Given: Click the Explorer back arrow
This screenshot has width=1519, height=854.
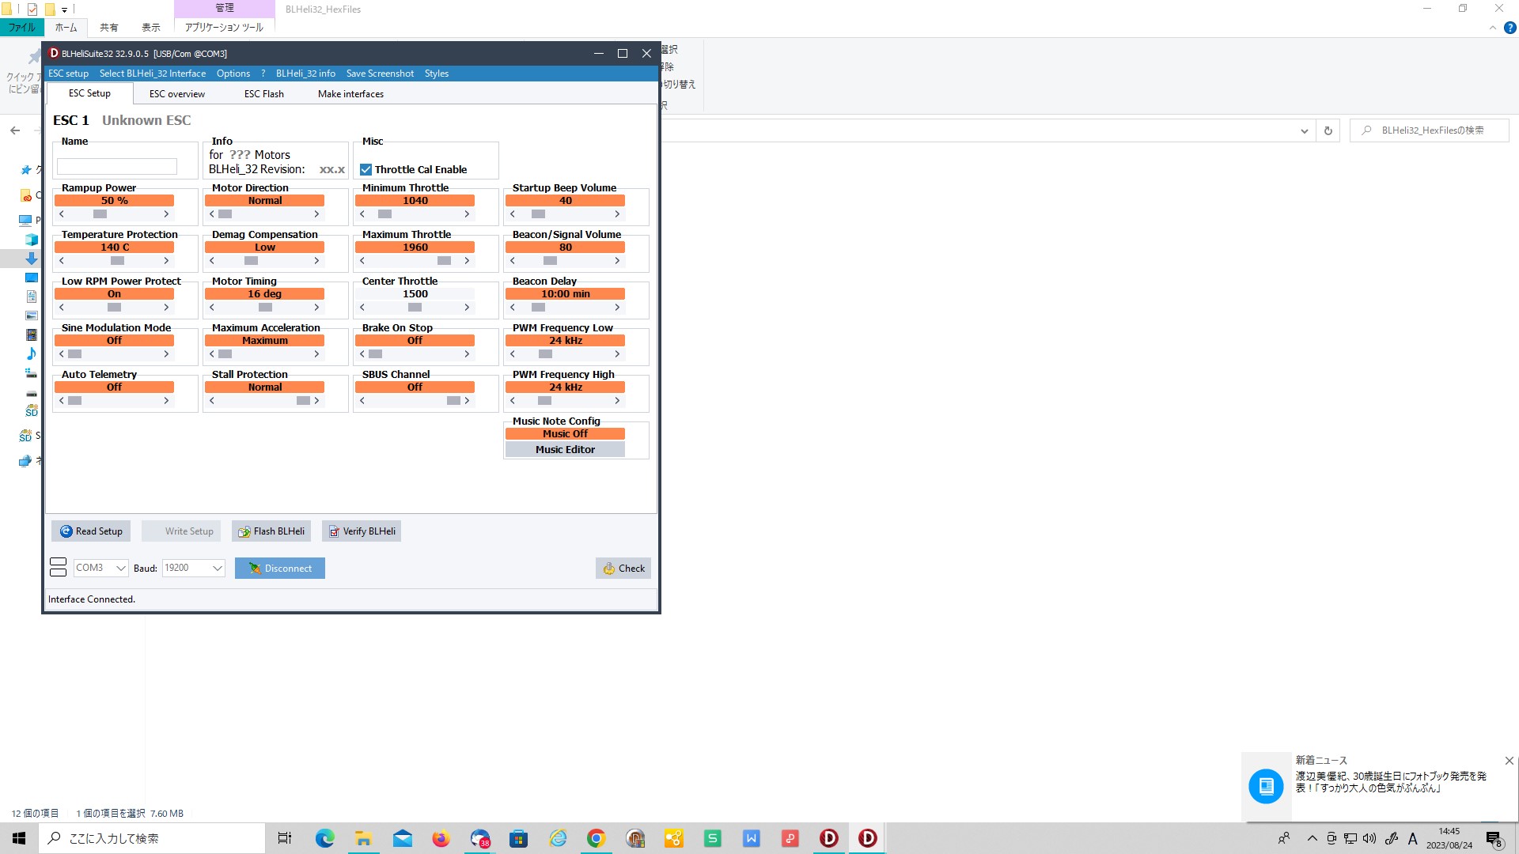Looking at the screenshot, I should coord(15,130).
